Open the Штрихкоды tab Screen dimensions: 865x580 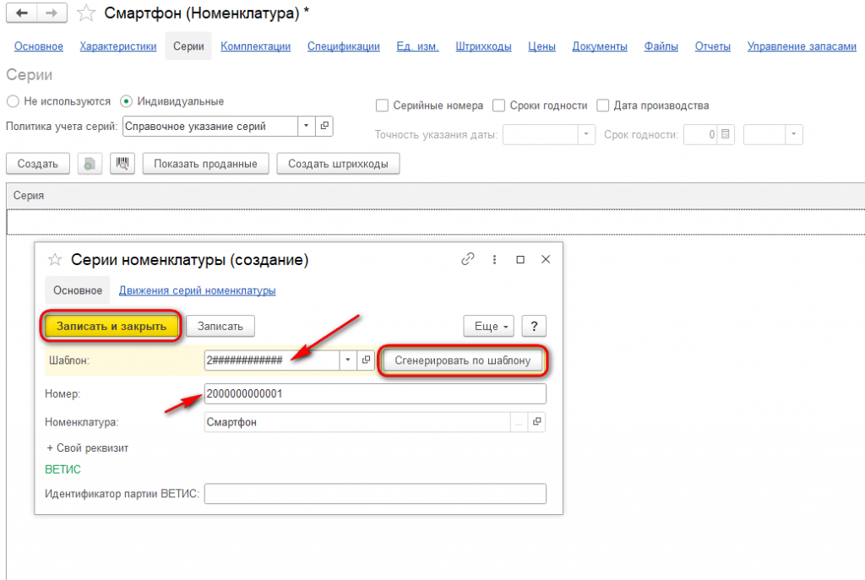coord(483,46)
